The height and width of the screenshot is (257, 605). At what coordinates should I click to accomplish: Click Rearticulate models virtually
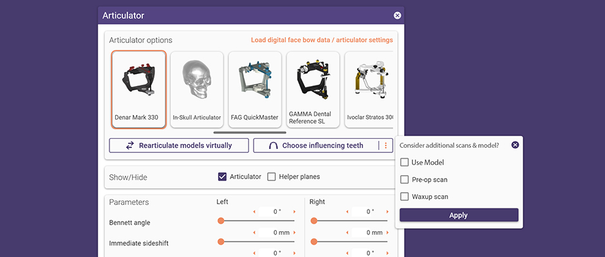tap(179, 146)
